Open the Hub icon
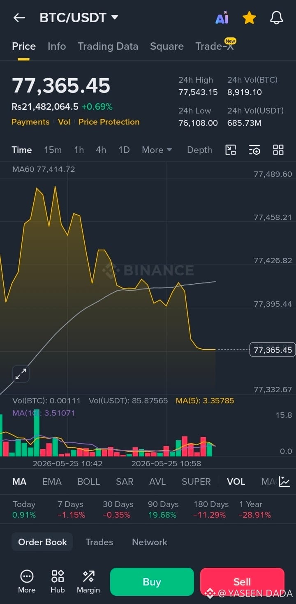Image resolution: width=296 pixels, height=604 pixels. 58,581
